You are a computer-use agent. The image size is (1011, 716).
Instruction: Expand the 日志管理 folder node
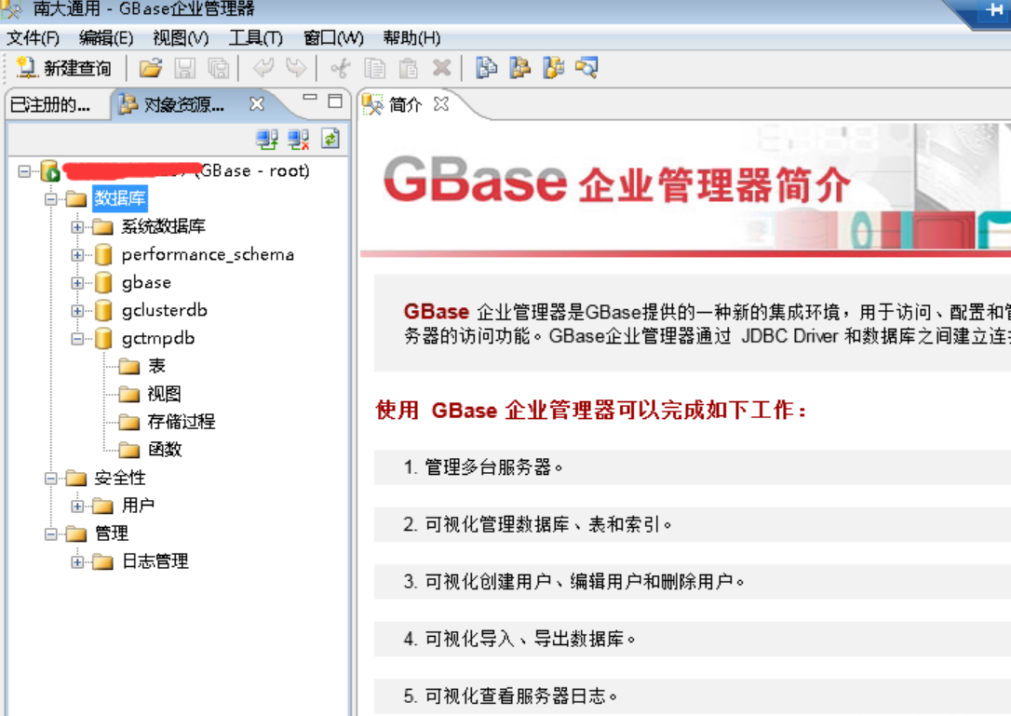pos(77,562)
